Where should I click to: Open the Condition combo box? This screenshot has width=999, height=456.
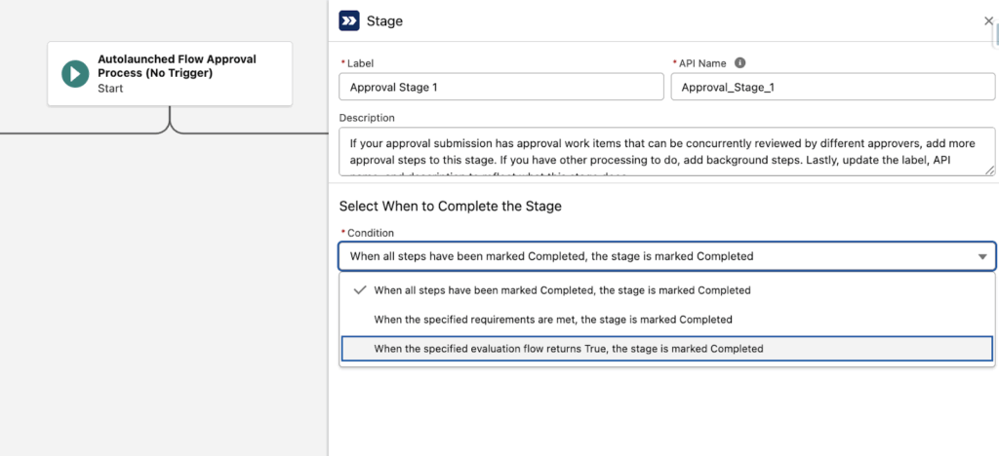click(x=667, y=256)
